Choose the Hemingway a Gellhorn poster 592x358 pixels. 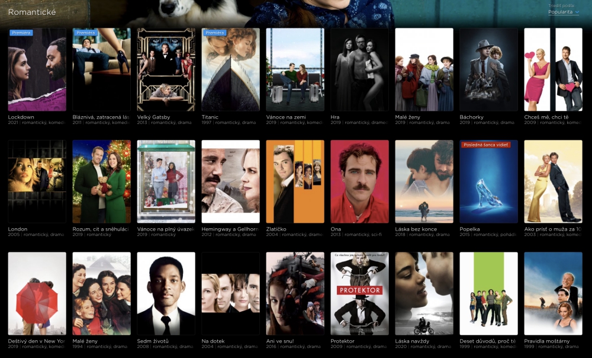coord(231,181)
